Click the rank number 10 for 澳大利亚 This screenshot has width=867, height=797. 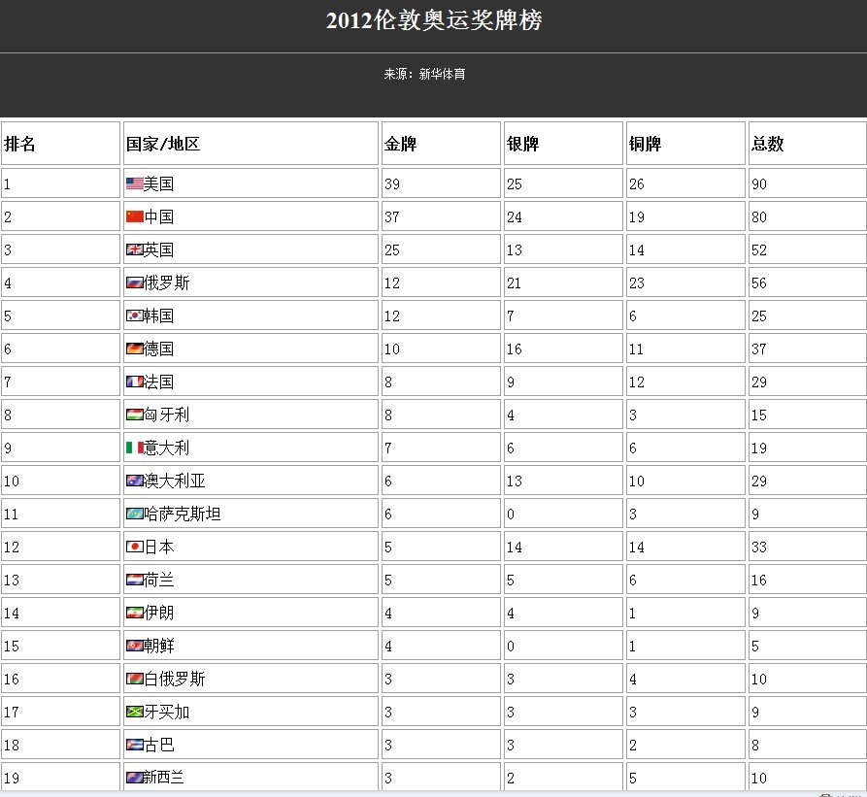pyautogui.click(x=12, y=482)
